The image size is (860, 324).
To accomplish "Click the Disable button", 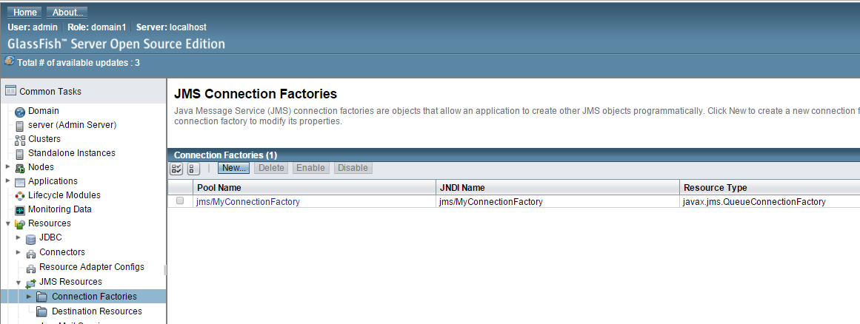I will tap(353, 168).
